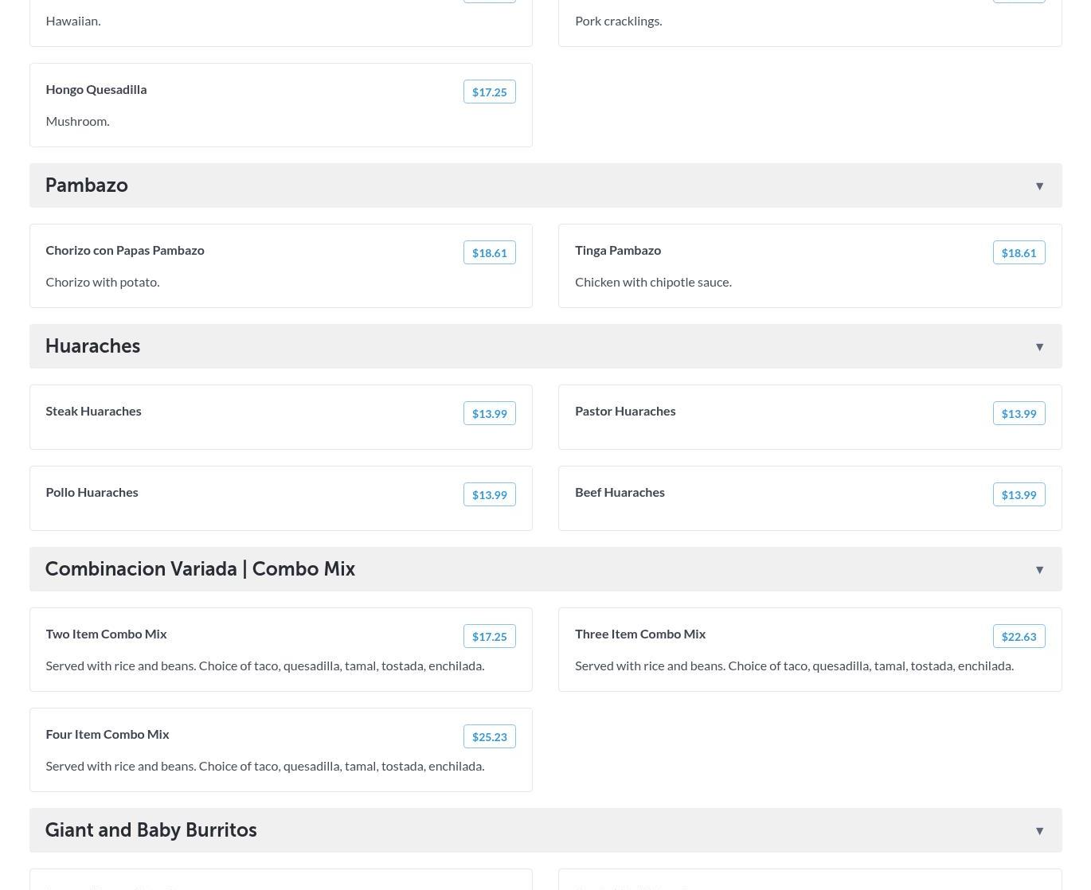Image resolution: width=1091 pixels, height=890 pixels.
Task: Click Pastor Huaraches $13.99 price button
Action: (1019, 413)
